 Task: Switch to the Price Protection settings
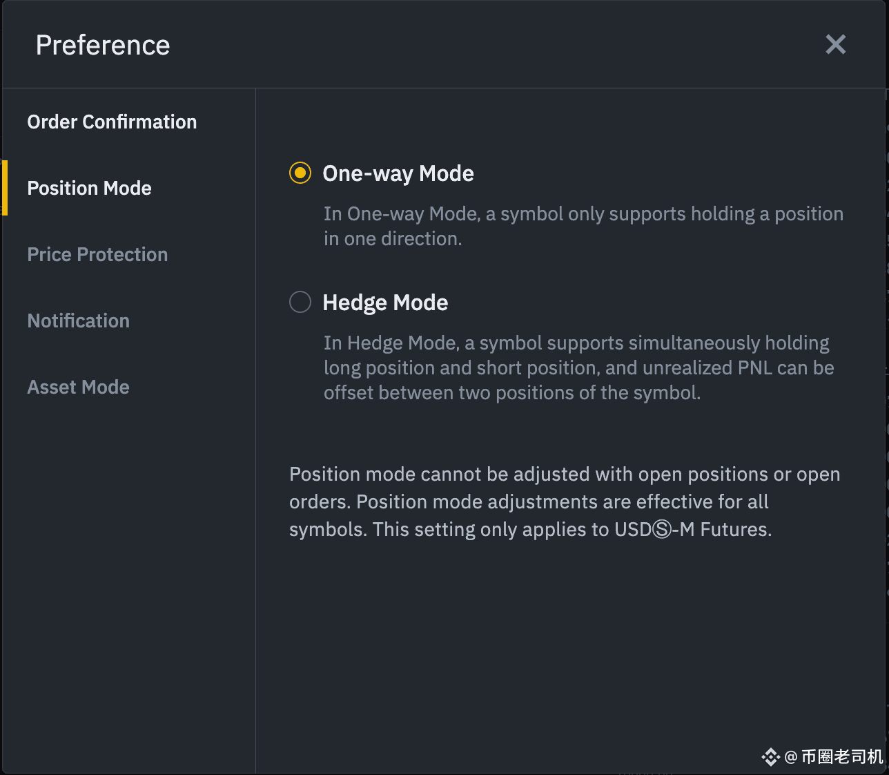(97, 254)
